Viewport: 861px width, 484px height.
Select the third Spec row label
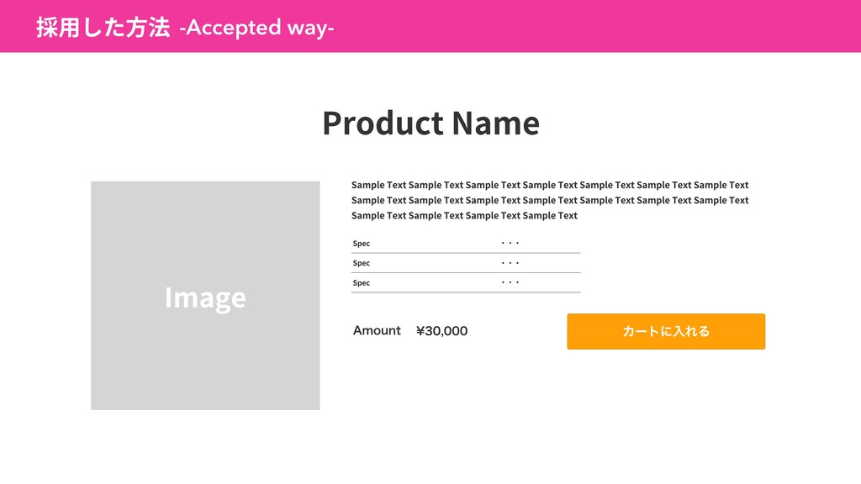pyautogui.click(x=362, y=283)
